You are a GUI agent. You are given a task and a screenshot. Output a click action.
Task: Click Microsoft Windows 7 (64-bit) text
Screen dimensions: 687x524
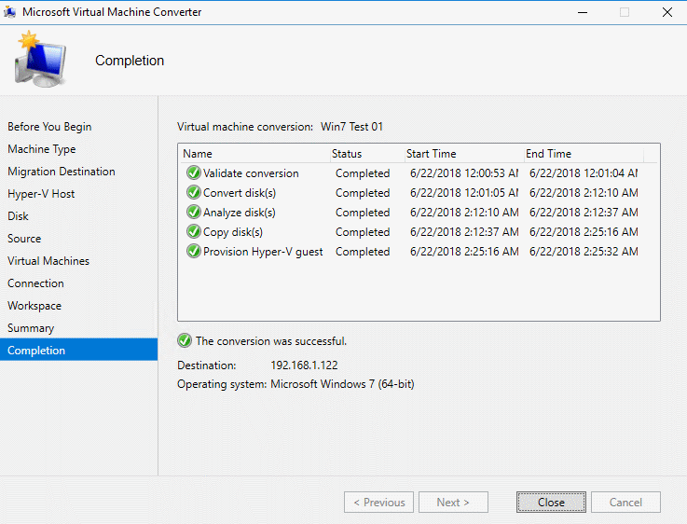coord(342,384)
